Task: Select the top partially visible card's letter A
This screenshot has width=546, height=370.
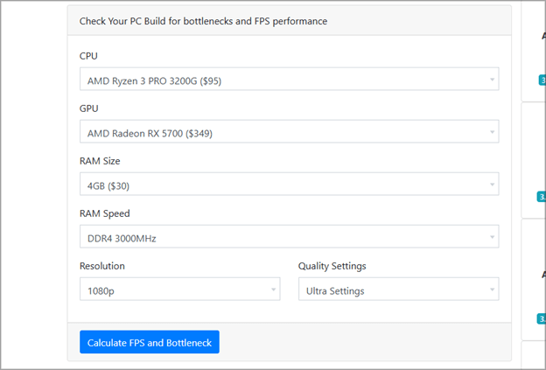Action: 542,36
